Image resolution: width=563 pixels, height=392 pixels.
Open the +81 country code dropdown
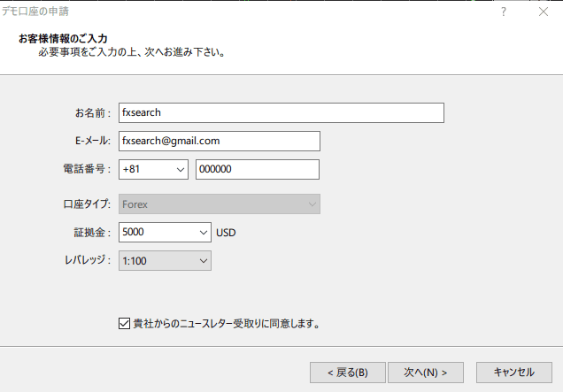click(x=153, y=169)
